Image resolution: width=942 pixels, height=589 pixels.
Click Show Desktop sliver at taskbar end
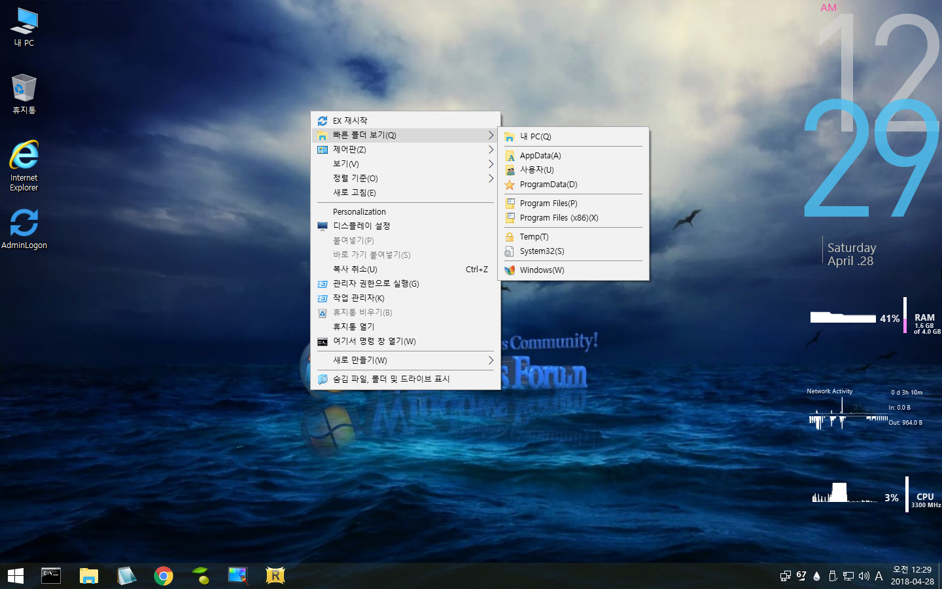pos(940,576)
